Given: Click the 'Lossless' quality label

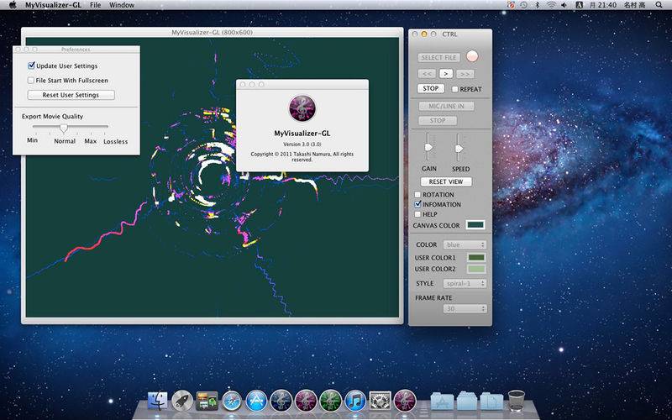Looking at the screenshot, I should coord(116,141).
